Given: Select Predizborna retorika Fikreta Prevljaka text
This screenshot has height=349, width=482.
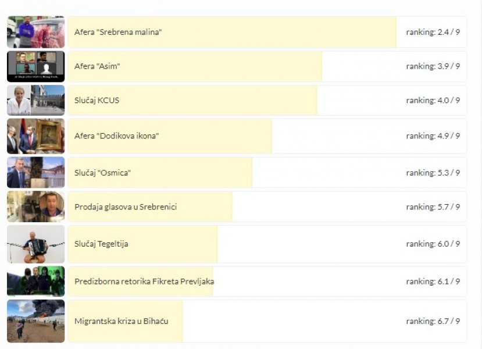Looking at the screenshot, I should pos(144,282).
